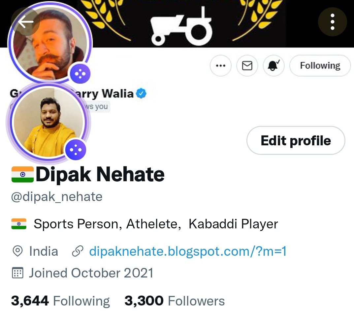Select the @dipak_nehate handle text

coord(57,197)
